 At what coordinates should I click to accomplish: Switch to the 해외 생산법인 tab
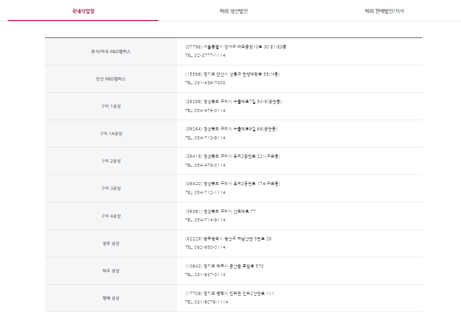point(233,11)
